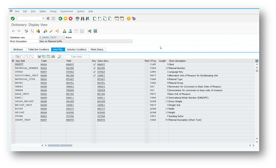The width and height of the screenshot is (276, 168).
Task: Click the vertical scrollbar thumb at table right
Action: [257, 71]
